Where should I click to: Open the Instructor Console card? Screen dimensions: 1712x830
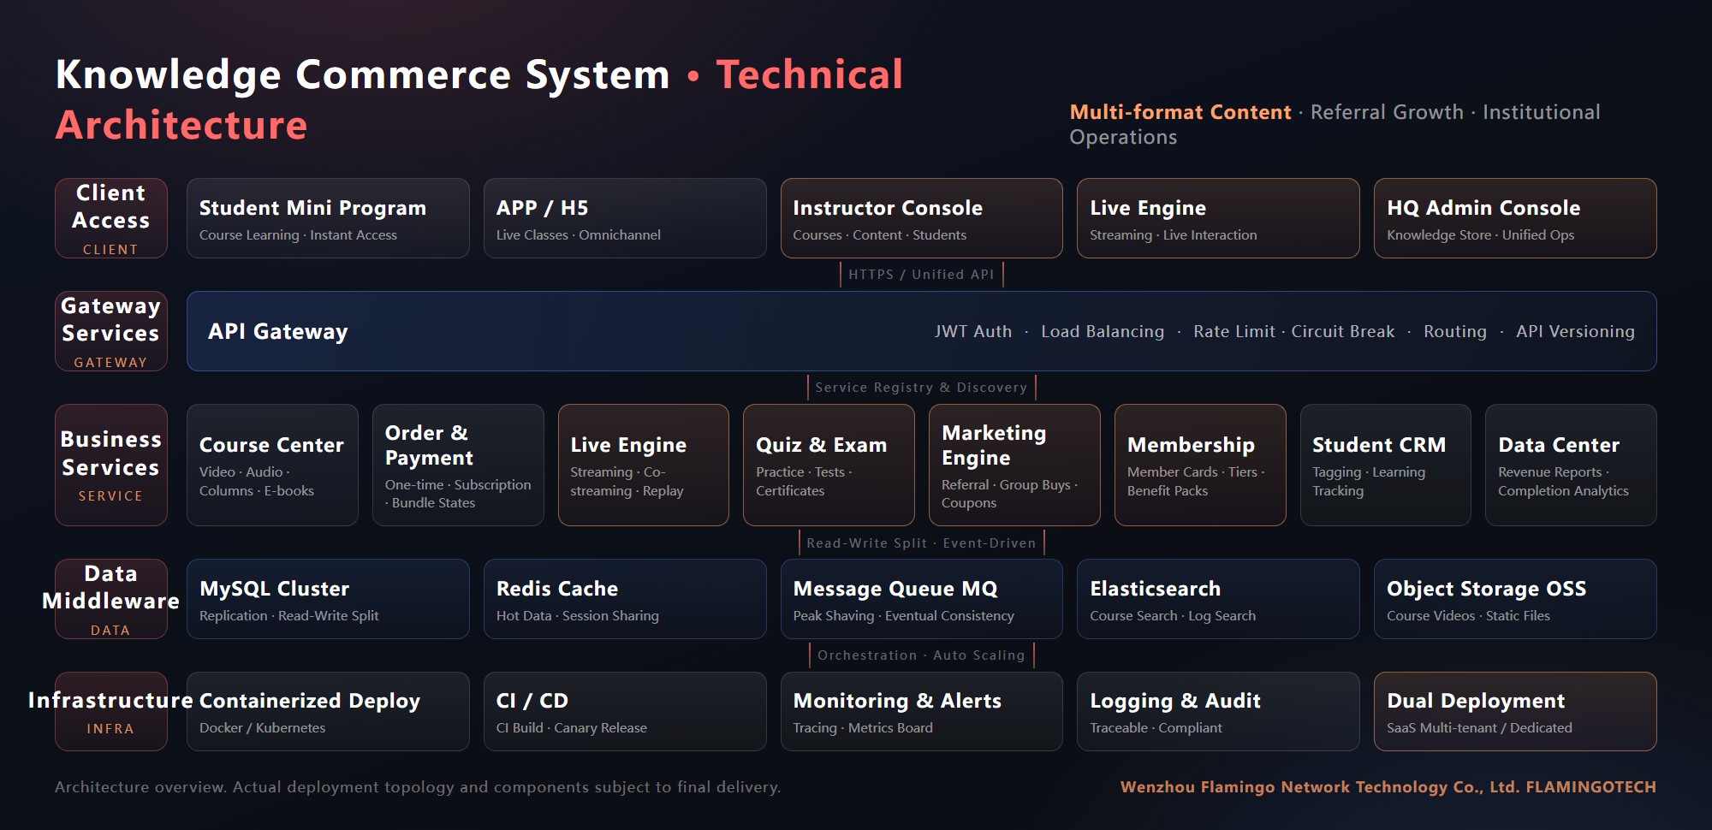pyautogui.click(x=922, y=218)
